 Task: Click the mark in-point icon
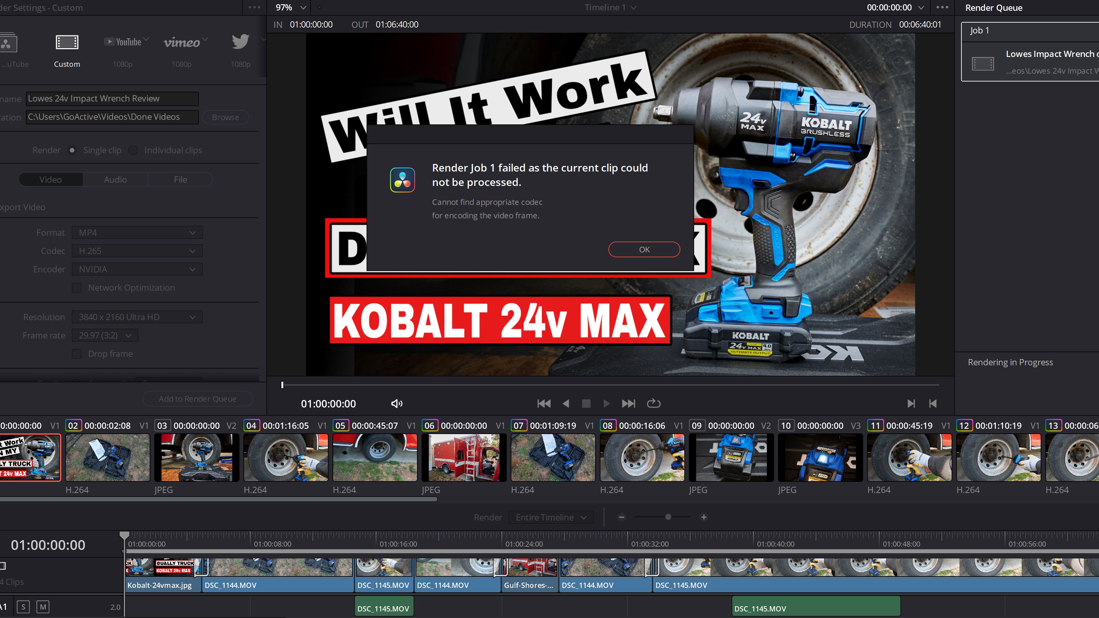(x=911, y=404)
